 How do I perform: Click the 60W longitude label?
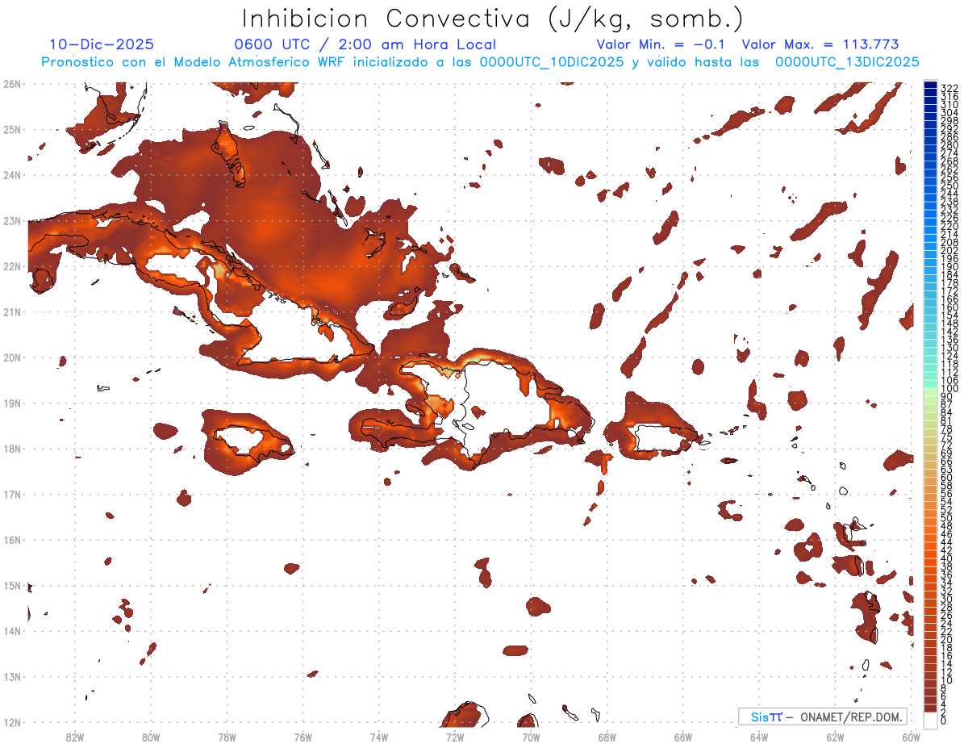click(x=911, y=737)
